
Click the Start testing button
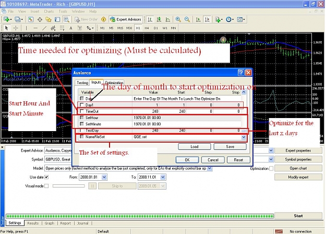click(298, 216)
